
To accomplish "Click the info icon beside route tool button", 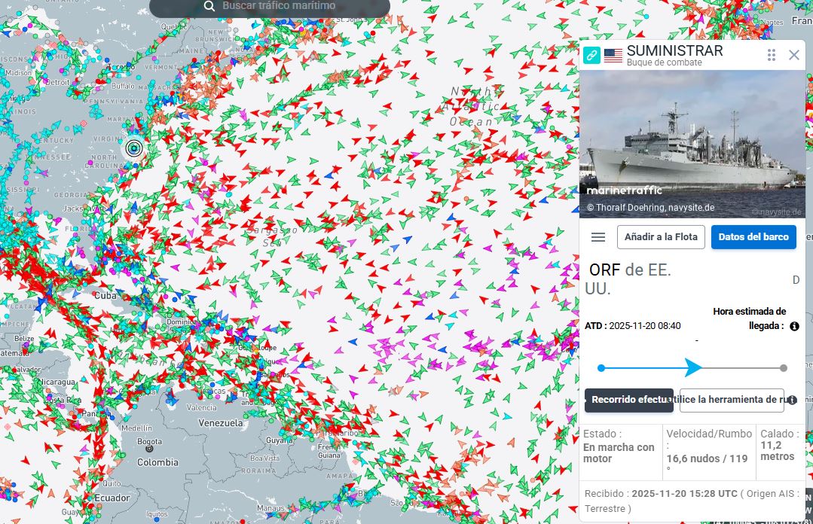I will click(792, 400).
